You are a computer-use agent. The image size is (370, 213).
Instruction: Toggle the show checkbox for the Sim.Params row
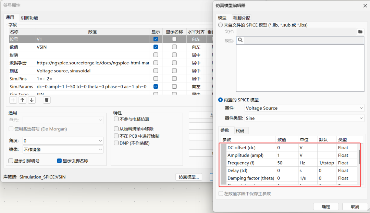coord(156,86)
